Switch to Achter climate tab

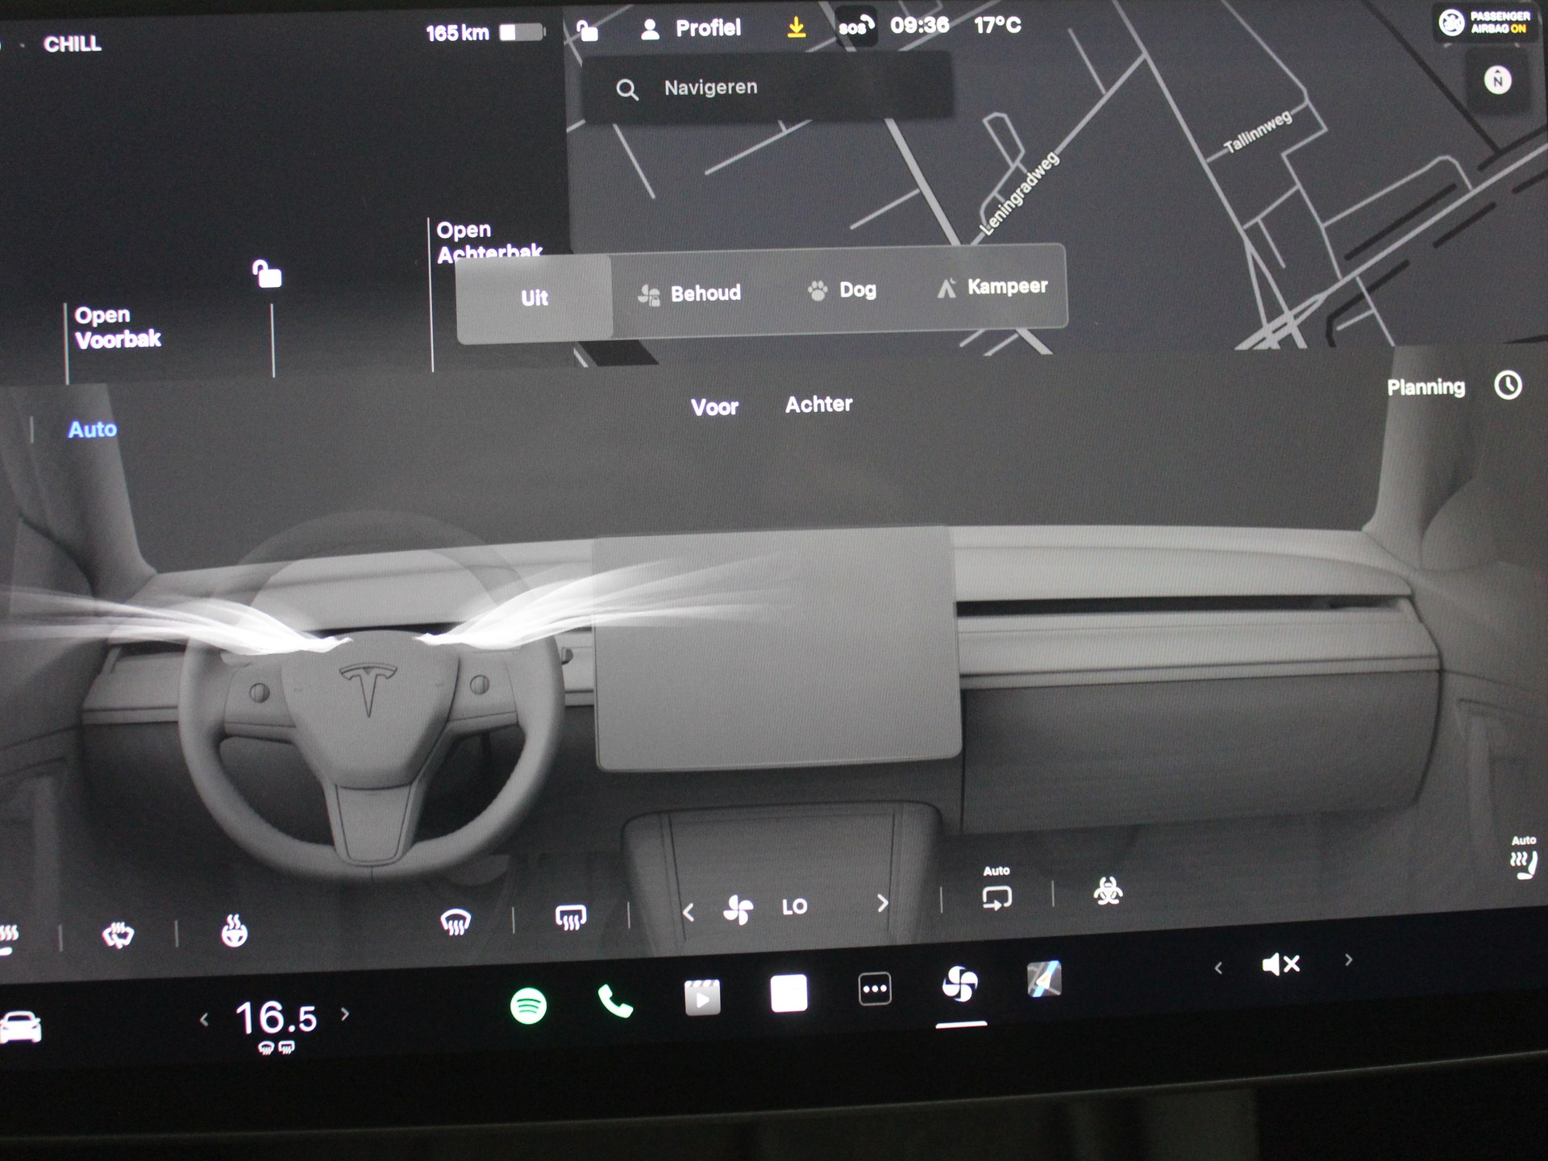click(818, 404)
